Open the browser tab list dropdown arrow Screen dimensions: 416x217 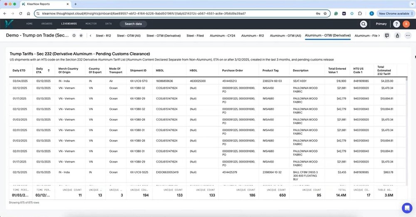pyautogui.click(x=412, y=4)
